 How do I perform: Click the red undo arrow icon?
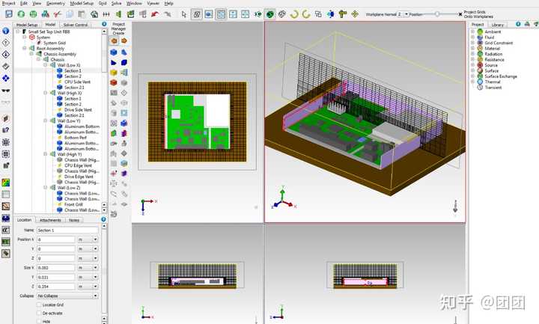155,14
